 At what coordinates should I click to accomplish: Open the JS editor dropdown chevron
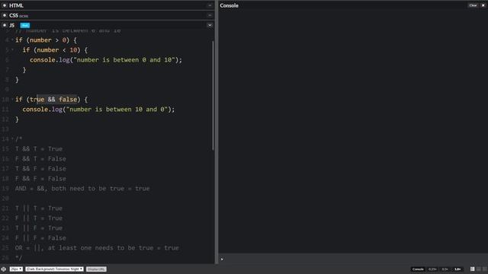pos(210,25)
